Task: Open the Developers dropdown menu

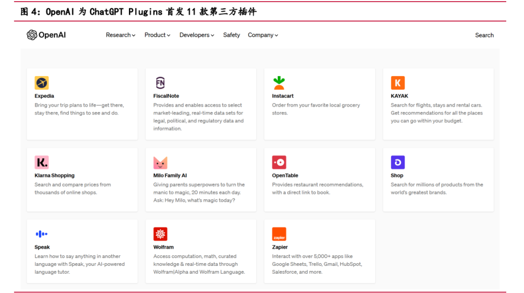Action: click(x=196, y=35)
